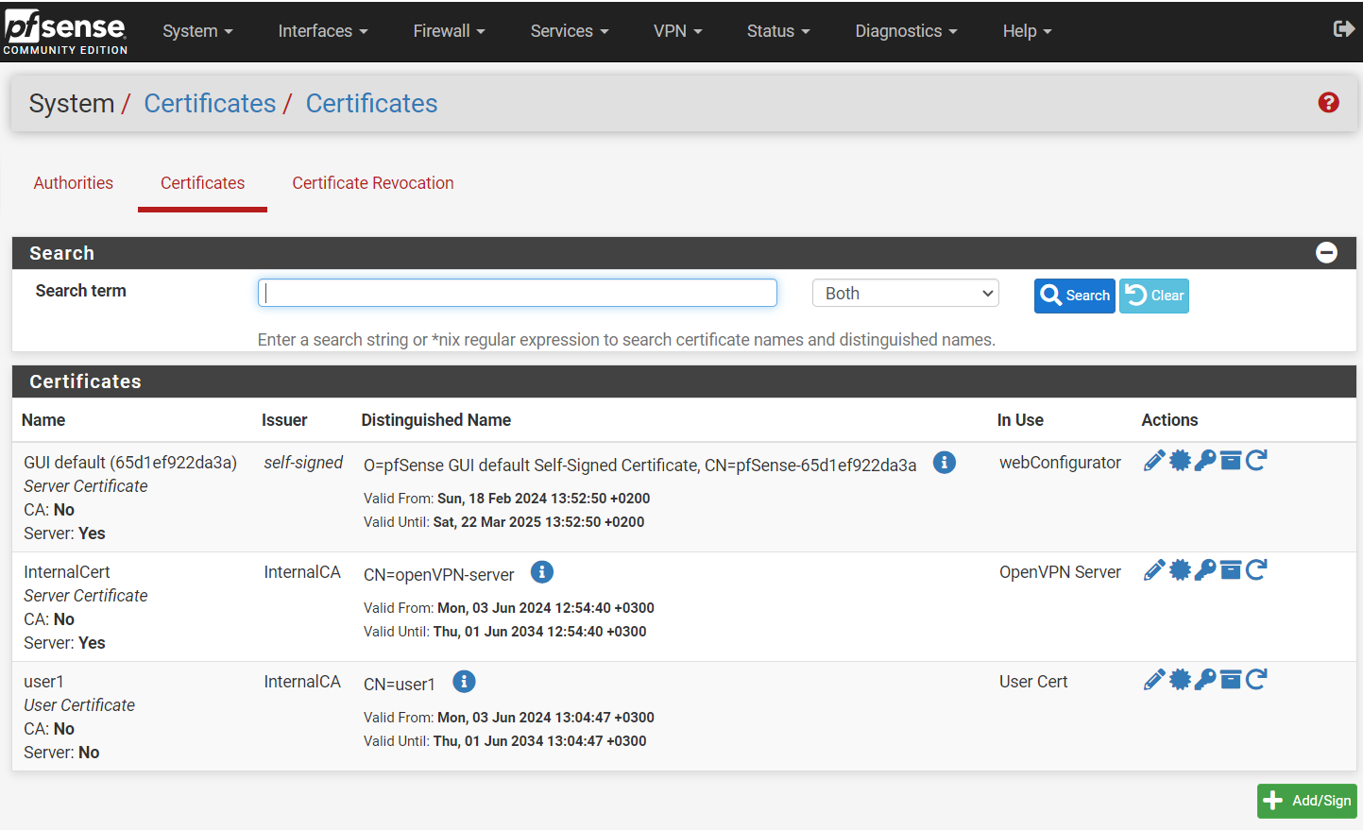Click the Clear button

pos(1154,296)
